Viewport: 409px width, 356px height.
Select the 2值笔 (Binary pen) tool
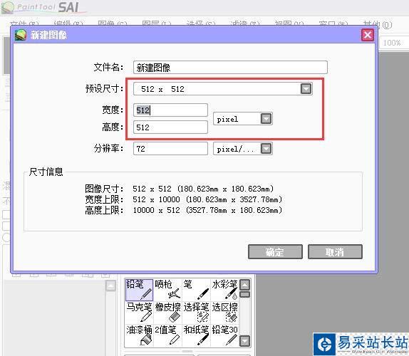[x=167, y=335]
